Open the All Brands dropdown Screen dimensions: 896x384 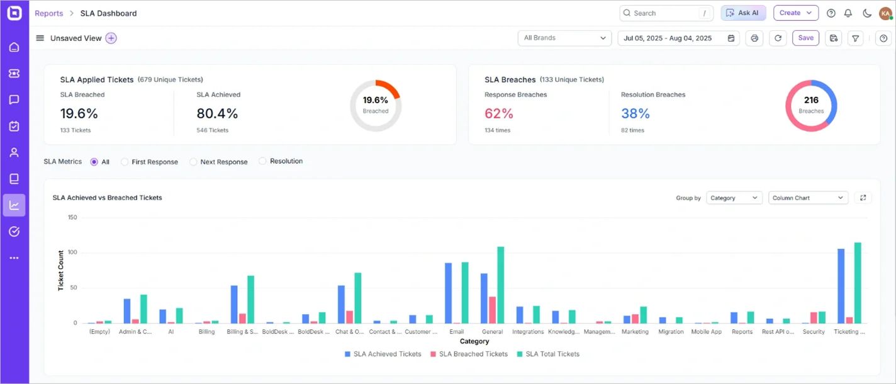[x=564, y=38]
